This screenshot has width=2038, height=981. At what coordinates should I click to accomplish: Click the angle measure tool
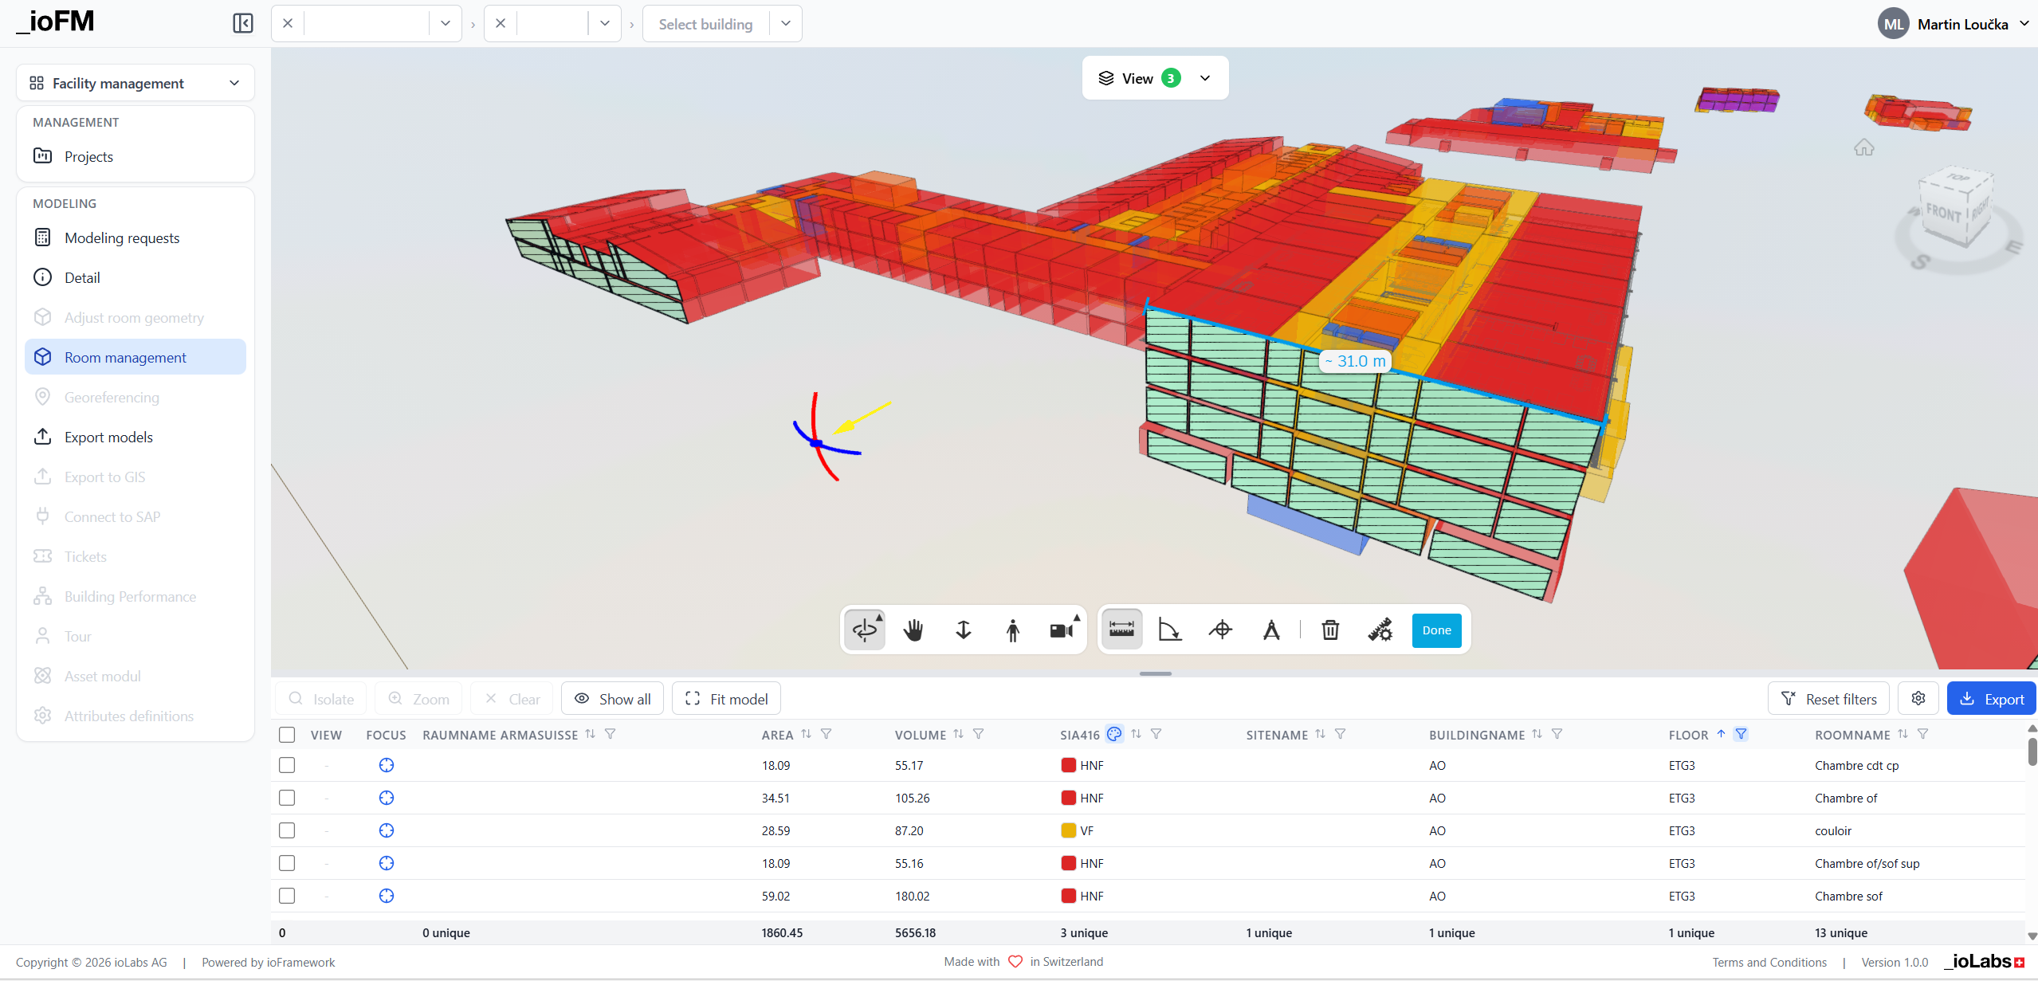pos(1169,630)
